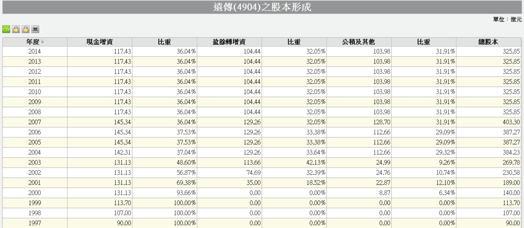Click the 74.69 earnings capitalization value
Image resolution: width=524 pixels, height=228 pixels.
[x=255, y=173]
